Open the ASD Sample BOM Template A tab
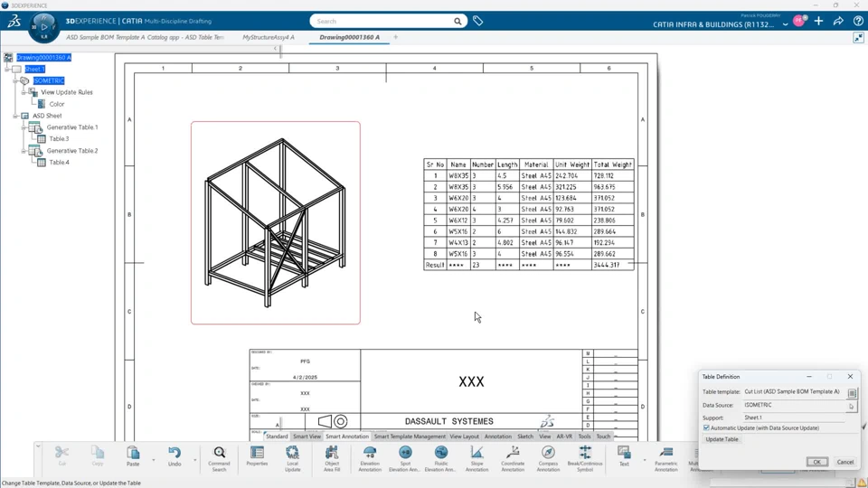 (145, 37)
